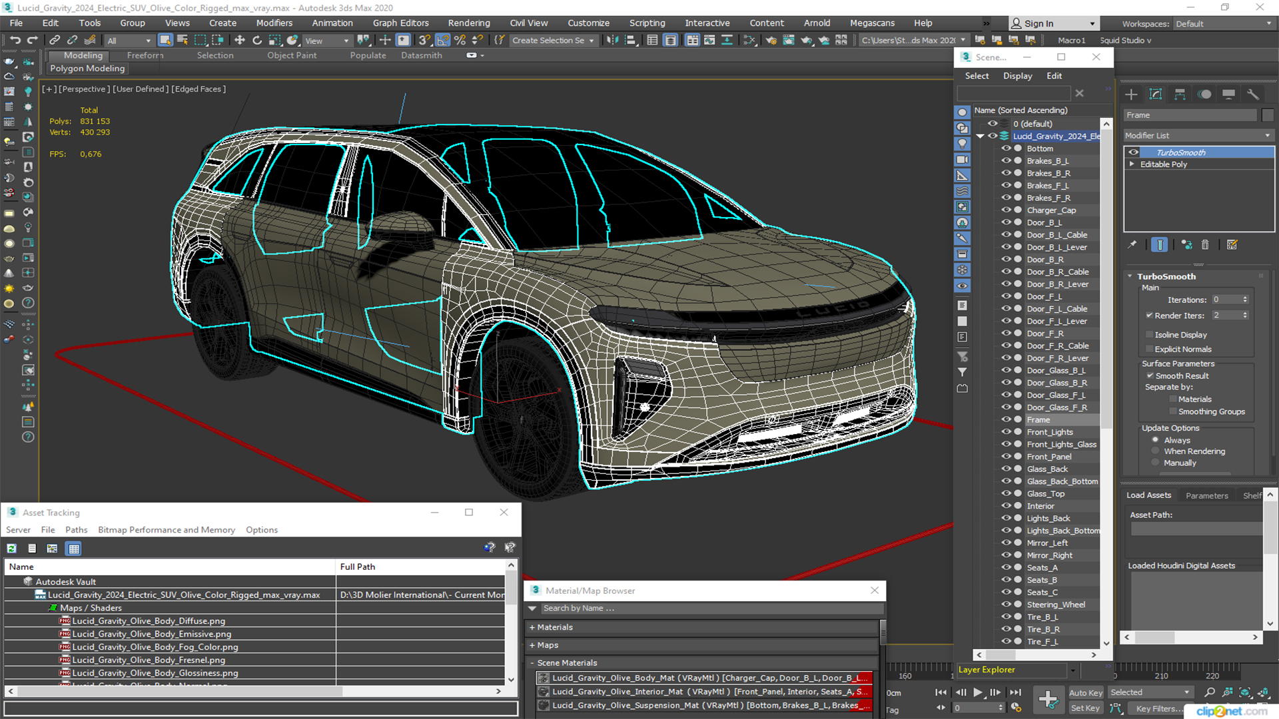Viewport: 1279px width, 719px height.
Task: Switch to Parameters tab in Houdini panel
Action: 1206,495
